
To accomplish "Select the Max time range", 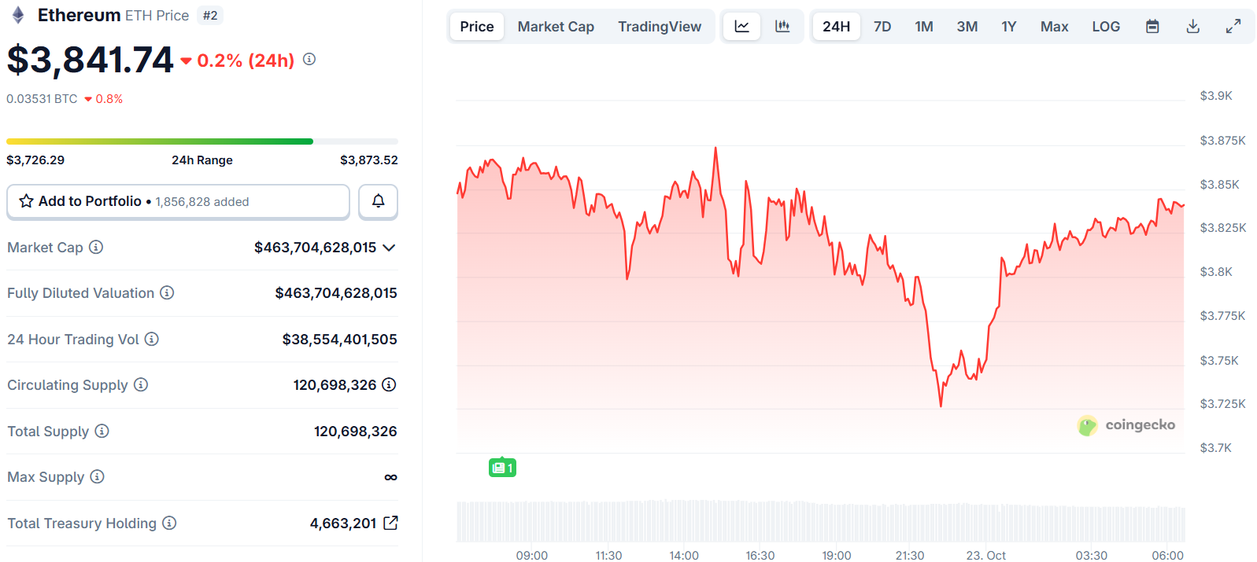I will point(1054,27).
